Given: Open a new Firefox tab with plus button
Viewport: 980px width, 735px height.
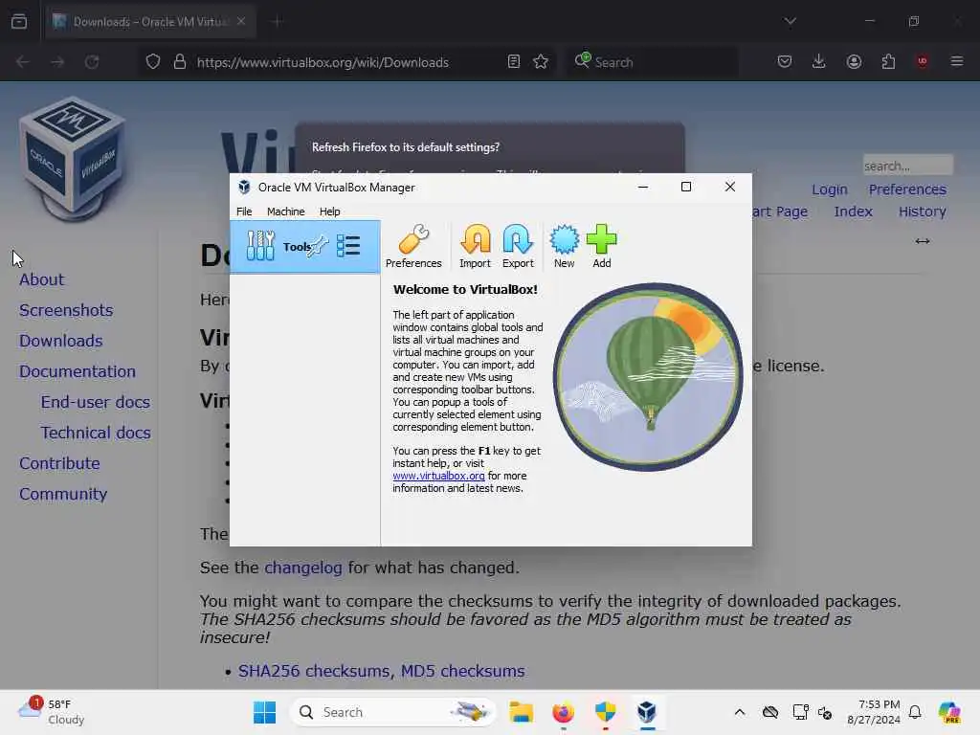Looking at the screenshot, I should pyautogui.click(x=277, y=22).
